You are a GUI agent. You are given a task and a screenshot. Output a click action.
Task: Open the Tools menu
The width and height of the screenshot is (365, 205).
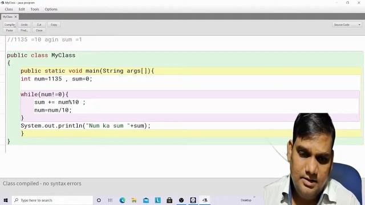click(x=35, y=9)
